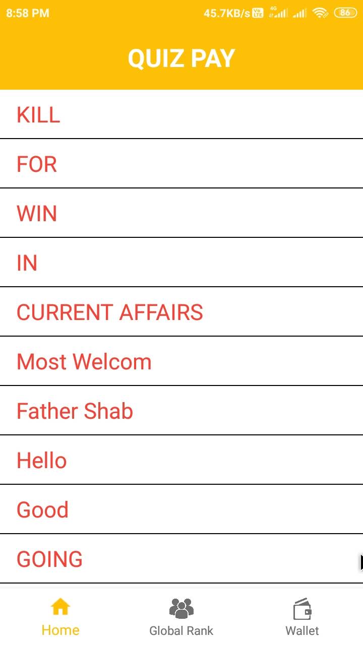Tap the VoLTE status icon
This screenshot has width=363, height=645.
(258, 13)
